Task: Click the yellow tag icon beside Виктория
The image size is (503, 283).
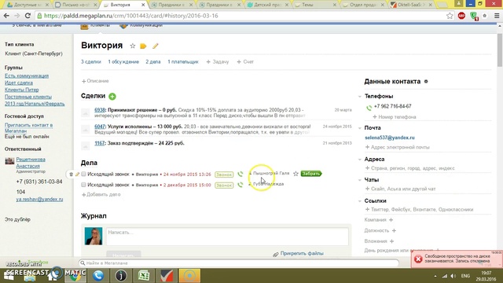Action: (x=143, y=46)
